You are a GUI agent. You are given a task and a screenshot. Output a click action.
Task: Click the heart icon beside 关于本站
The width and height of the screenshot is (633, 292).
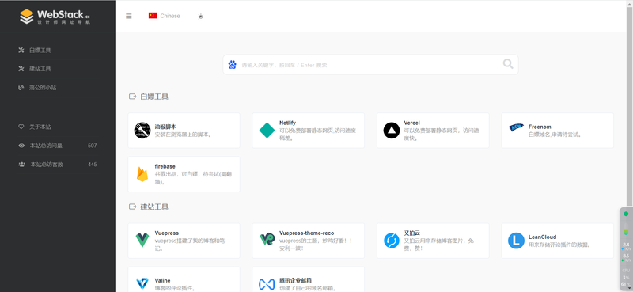pos(21,127)
